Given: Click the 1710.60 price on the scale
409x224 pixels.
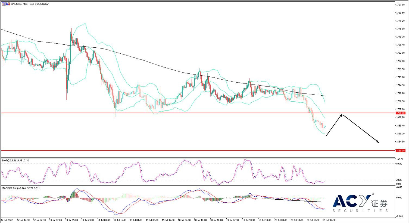Looking at the screenshot, I should [401, 93].
